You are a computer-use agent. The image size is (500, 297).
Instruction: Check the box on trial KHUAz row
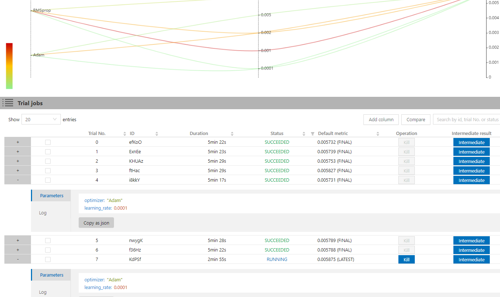[x=48, y=161]
